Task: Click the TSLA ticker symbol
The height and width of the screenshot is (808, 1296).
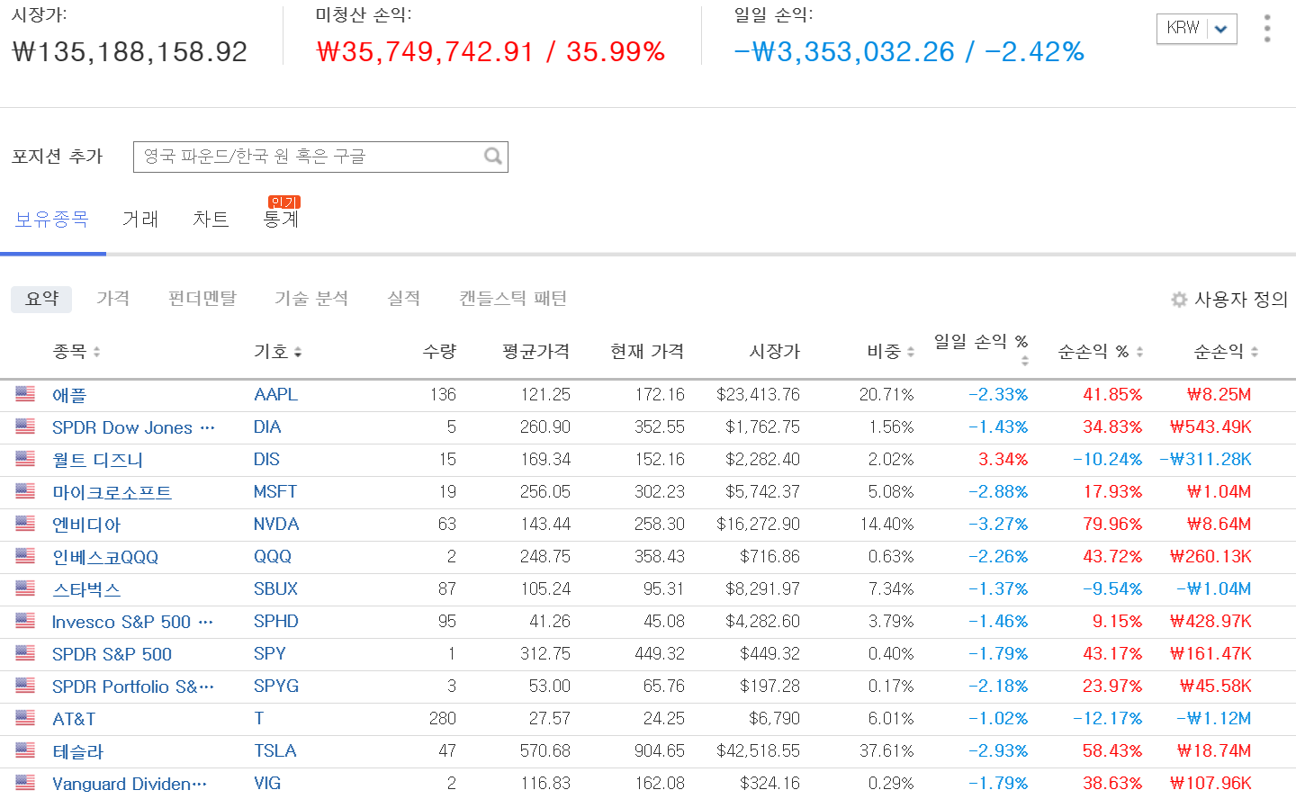Action: pyautogui.click(x=274, y=750)
